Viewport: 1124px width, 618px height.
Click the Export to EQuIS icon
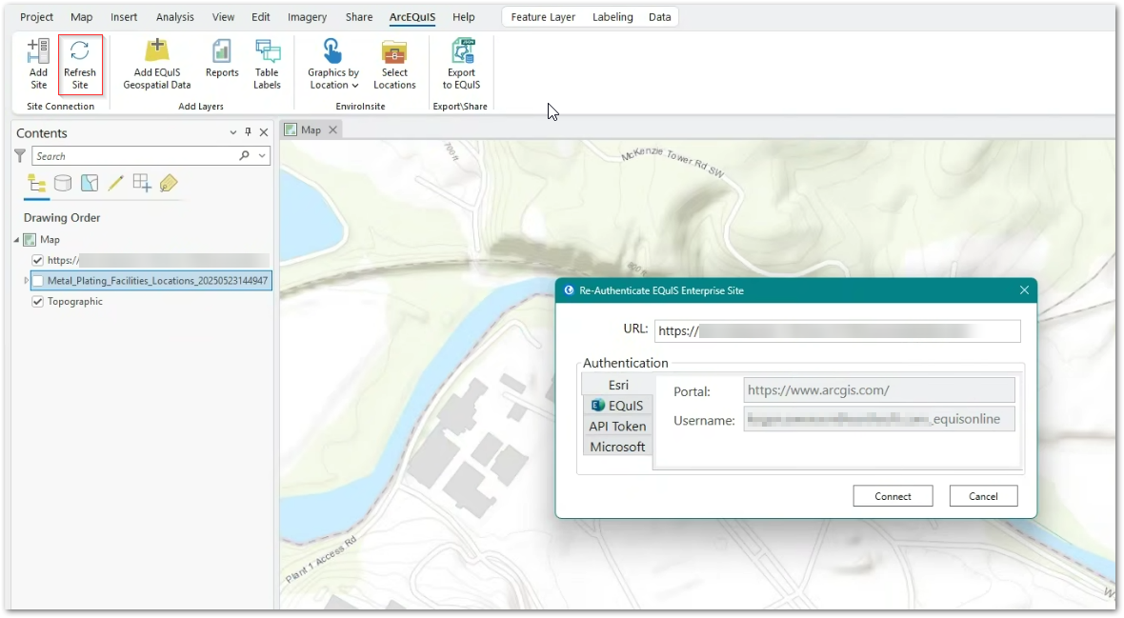(461, 64)
